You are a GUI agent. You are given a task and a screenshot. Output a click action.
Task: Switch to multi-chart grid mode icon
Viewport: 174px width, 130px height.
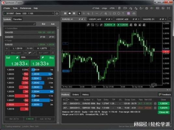65,14
